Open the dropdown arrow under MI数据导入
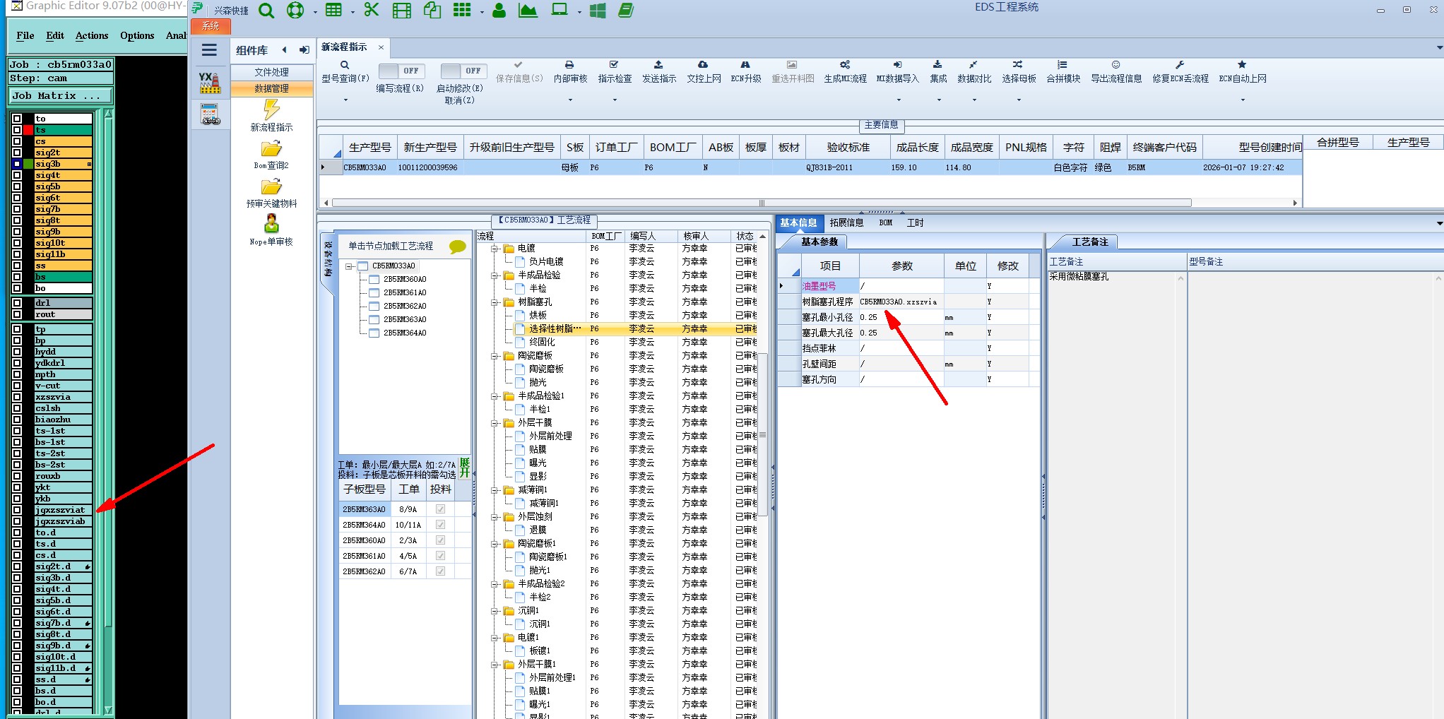The image size is (1444, 719). tap(897, 100)
